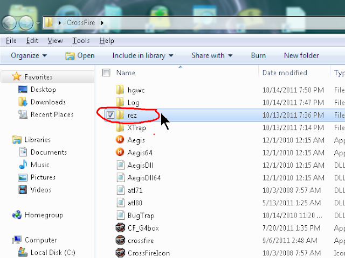345x258 pixels.
Task: Click the Homegroup icon
Action: [x=17, y=215]
